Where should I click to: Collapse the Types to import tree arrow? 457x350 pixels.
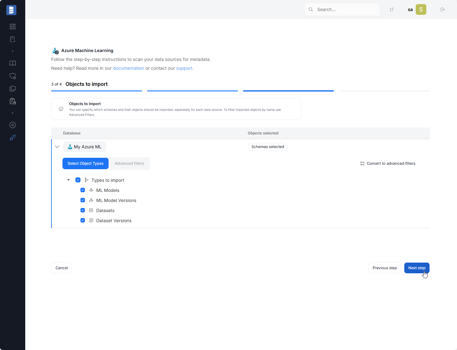pos(68,180)
